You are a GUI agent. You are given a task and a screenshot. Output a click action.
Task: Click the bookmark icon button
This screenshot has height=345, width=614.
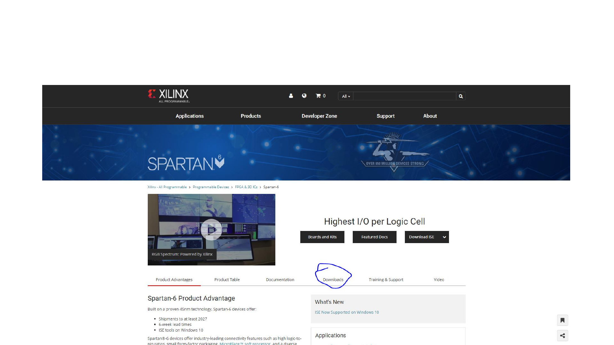(563, 320)
